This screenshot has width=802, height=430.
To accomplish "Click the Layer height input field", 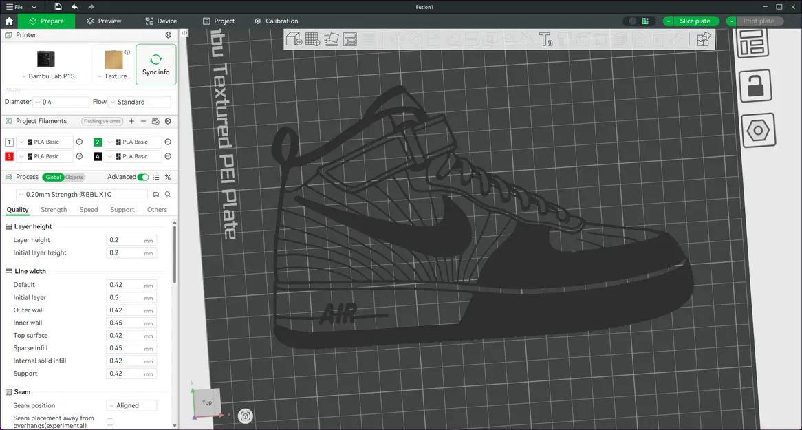I will click(x=131, y=239).
